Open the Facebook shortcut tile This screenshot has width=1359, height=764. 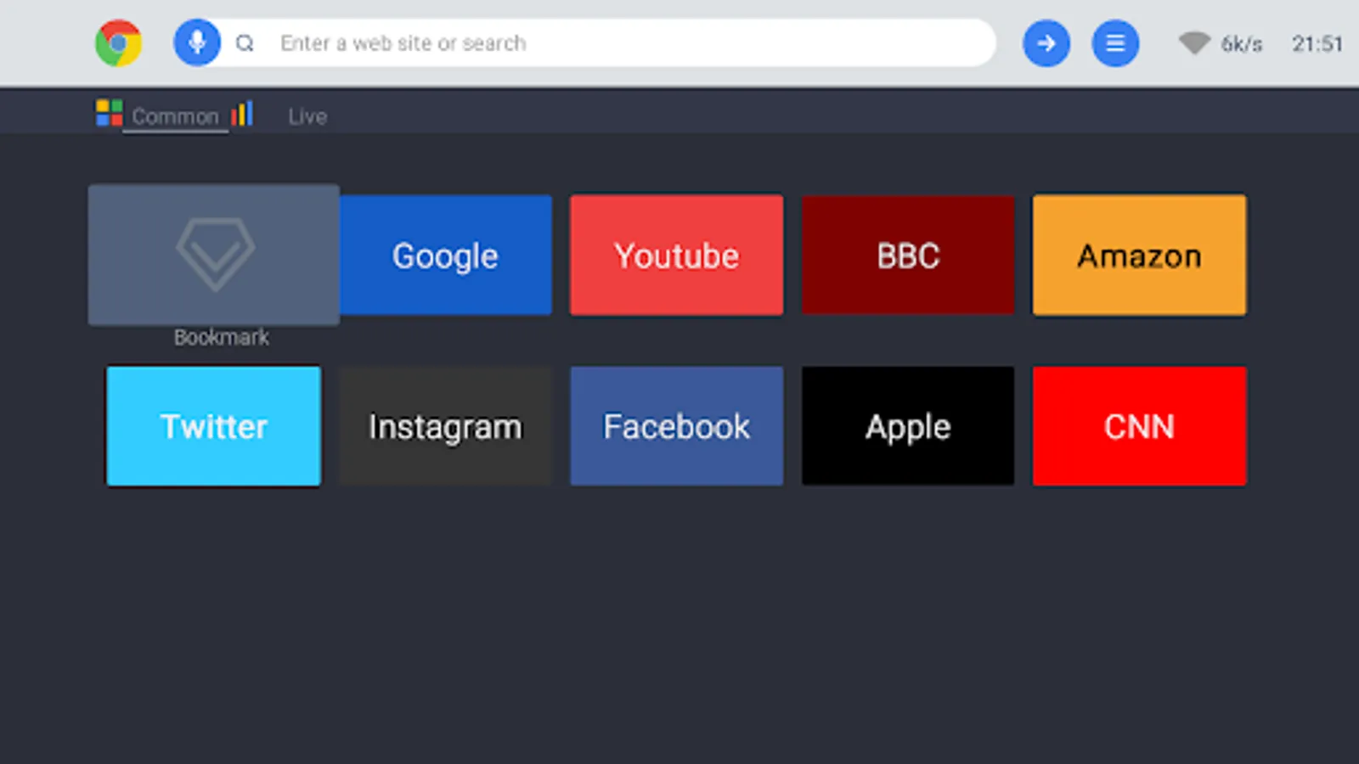(x=676, y=426)
